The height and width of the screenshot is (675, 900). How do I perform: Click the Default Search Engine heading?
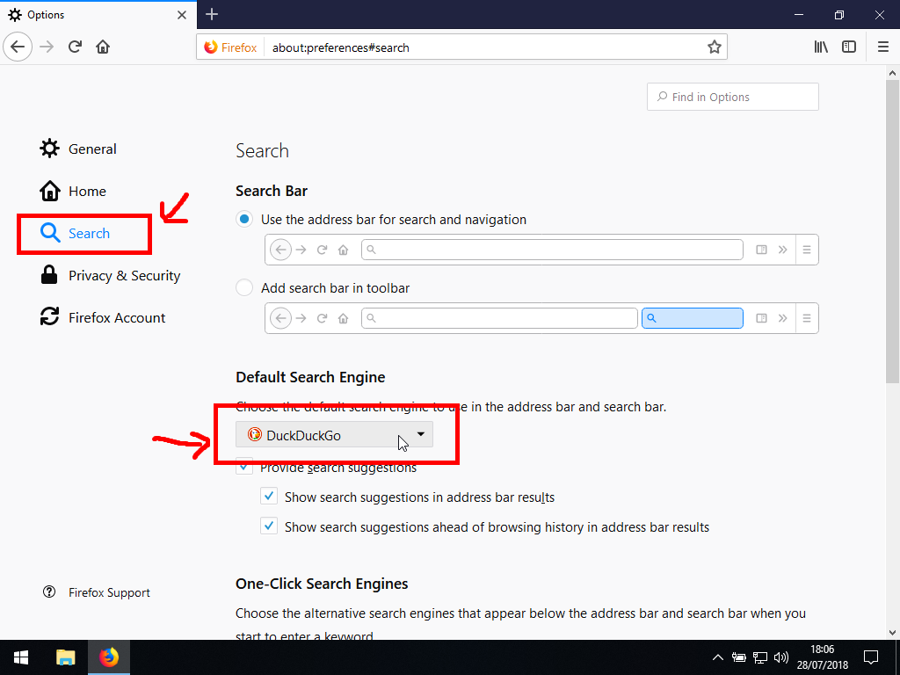point(310,377)
